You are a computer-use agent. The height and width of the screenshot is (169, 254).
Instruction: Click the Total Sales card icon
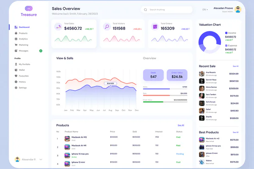point(58,27)
